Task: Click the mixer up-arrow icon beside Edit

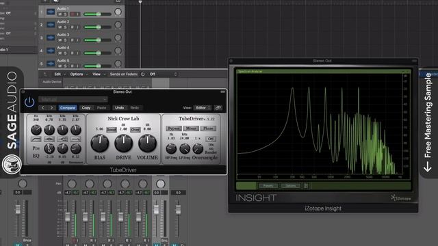Action: [45, 74]
